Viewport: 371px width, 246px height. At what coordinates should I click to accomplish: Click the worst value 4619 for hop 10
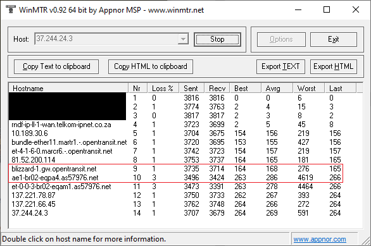[305, 178]
